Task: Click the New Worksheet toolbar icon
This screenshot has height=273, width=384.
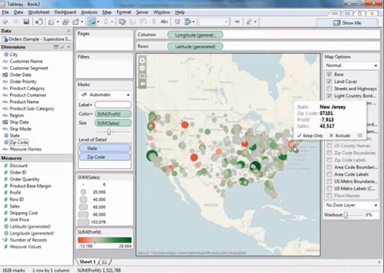Action: coord(51,22)
